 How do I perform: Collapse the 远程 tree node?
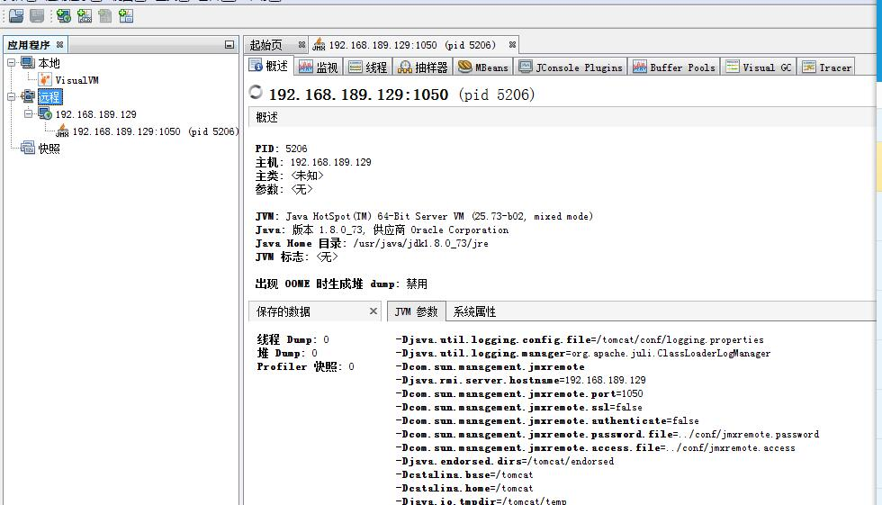click(x=11, y=96)
